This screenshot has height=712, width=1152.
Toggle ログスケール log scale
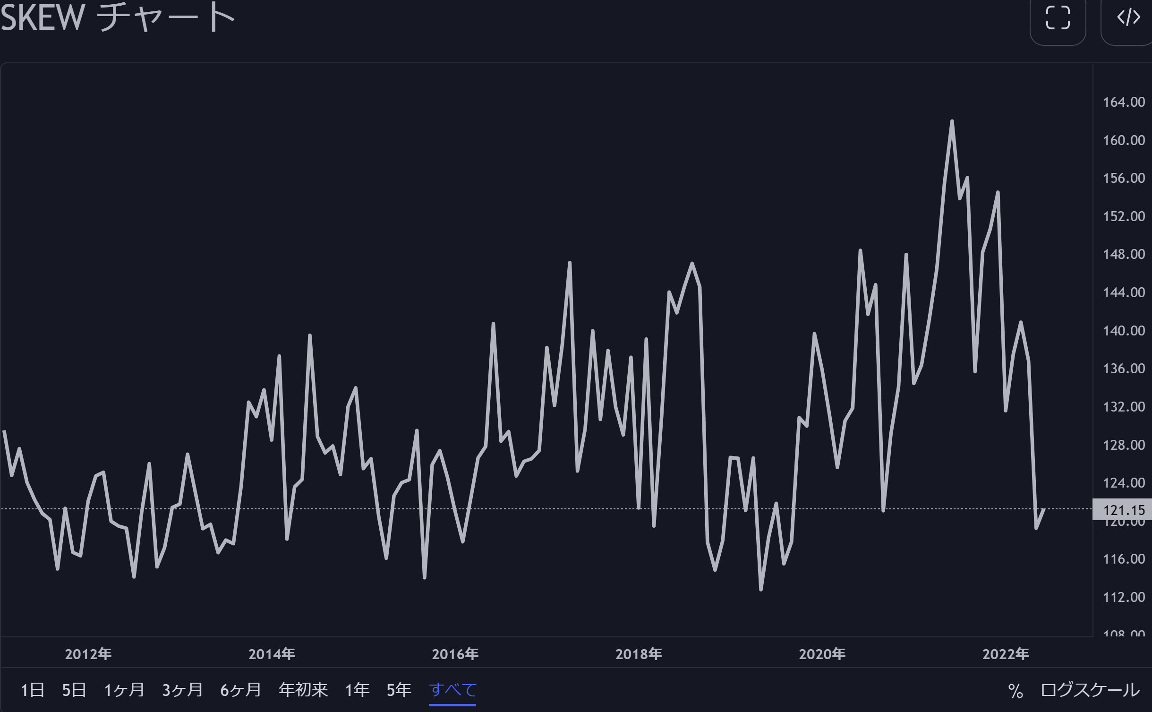click(x=1090, y=690)
